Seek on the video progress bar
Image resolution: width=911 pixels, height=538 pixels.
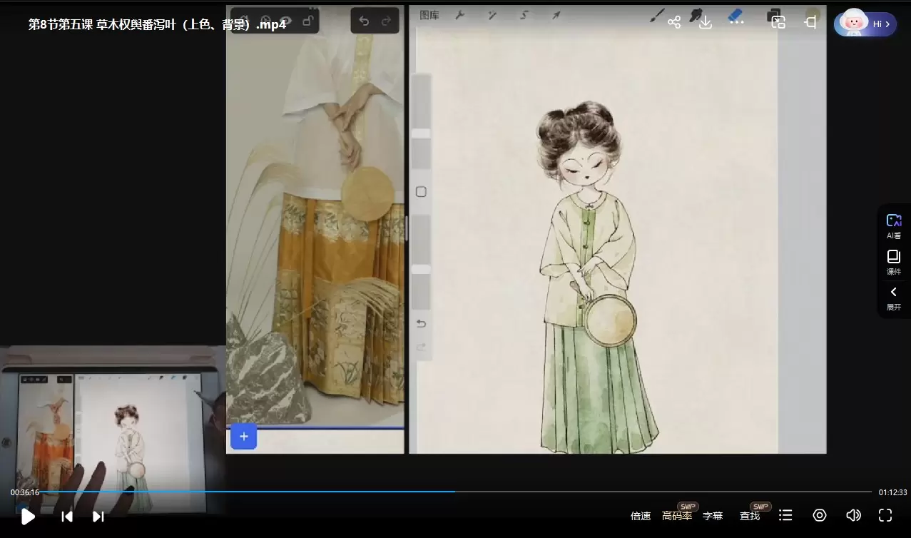click(x=457, y=492)
